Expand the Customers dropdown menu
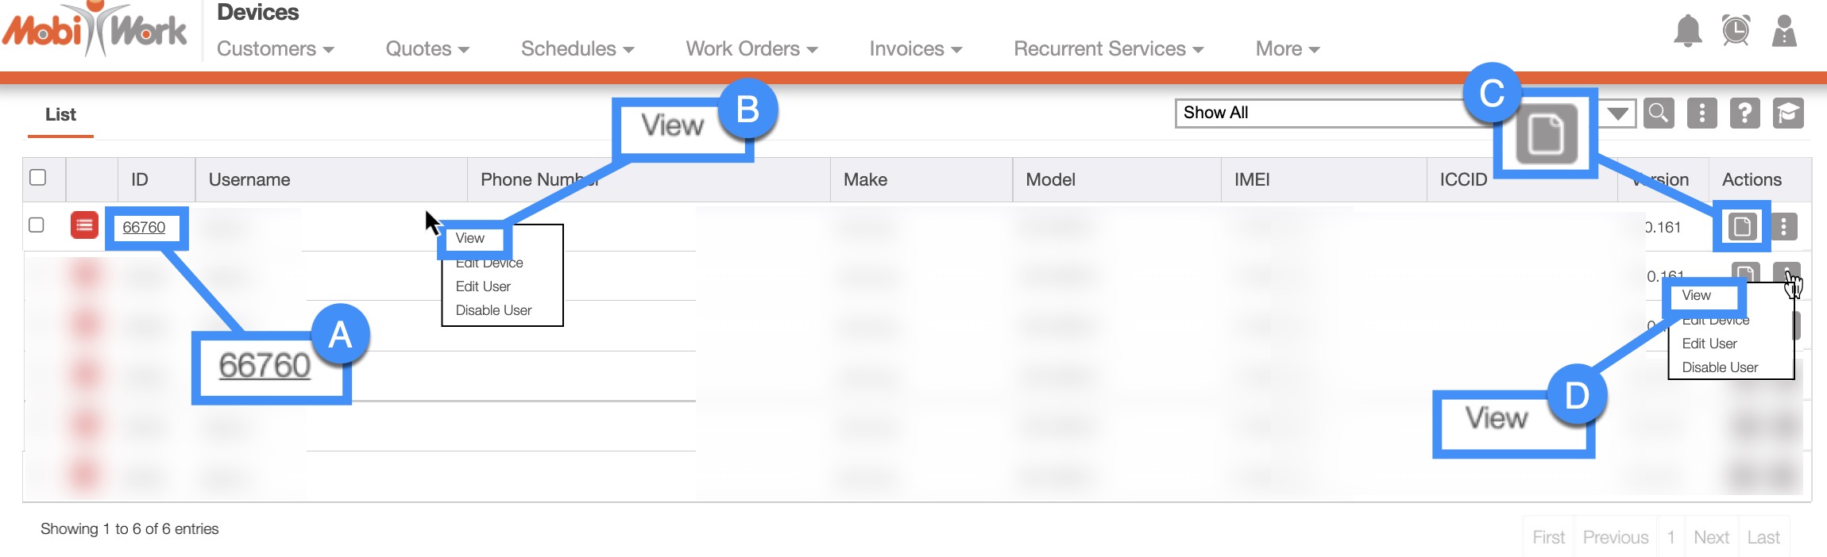The image size is (1827, 557). tap(275, 49)
